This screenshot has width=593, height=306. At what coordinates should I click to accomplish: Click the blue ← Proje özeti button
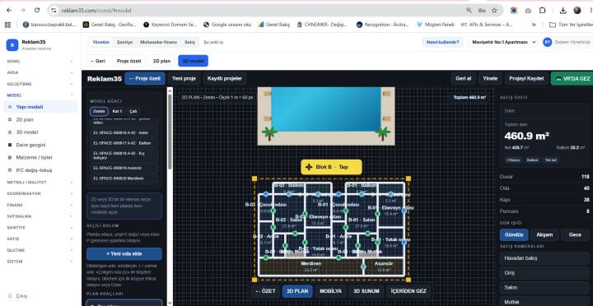pos(145,79)
